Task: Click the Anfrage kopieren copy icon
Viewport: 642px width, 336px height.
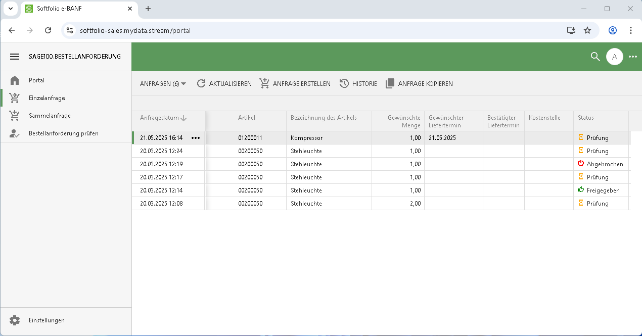Action: pyautogui.click(x=390, y=83)
